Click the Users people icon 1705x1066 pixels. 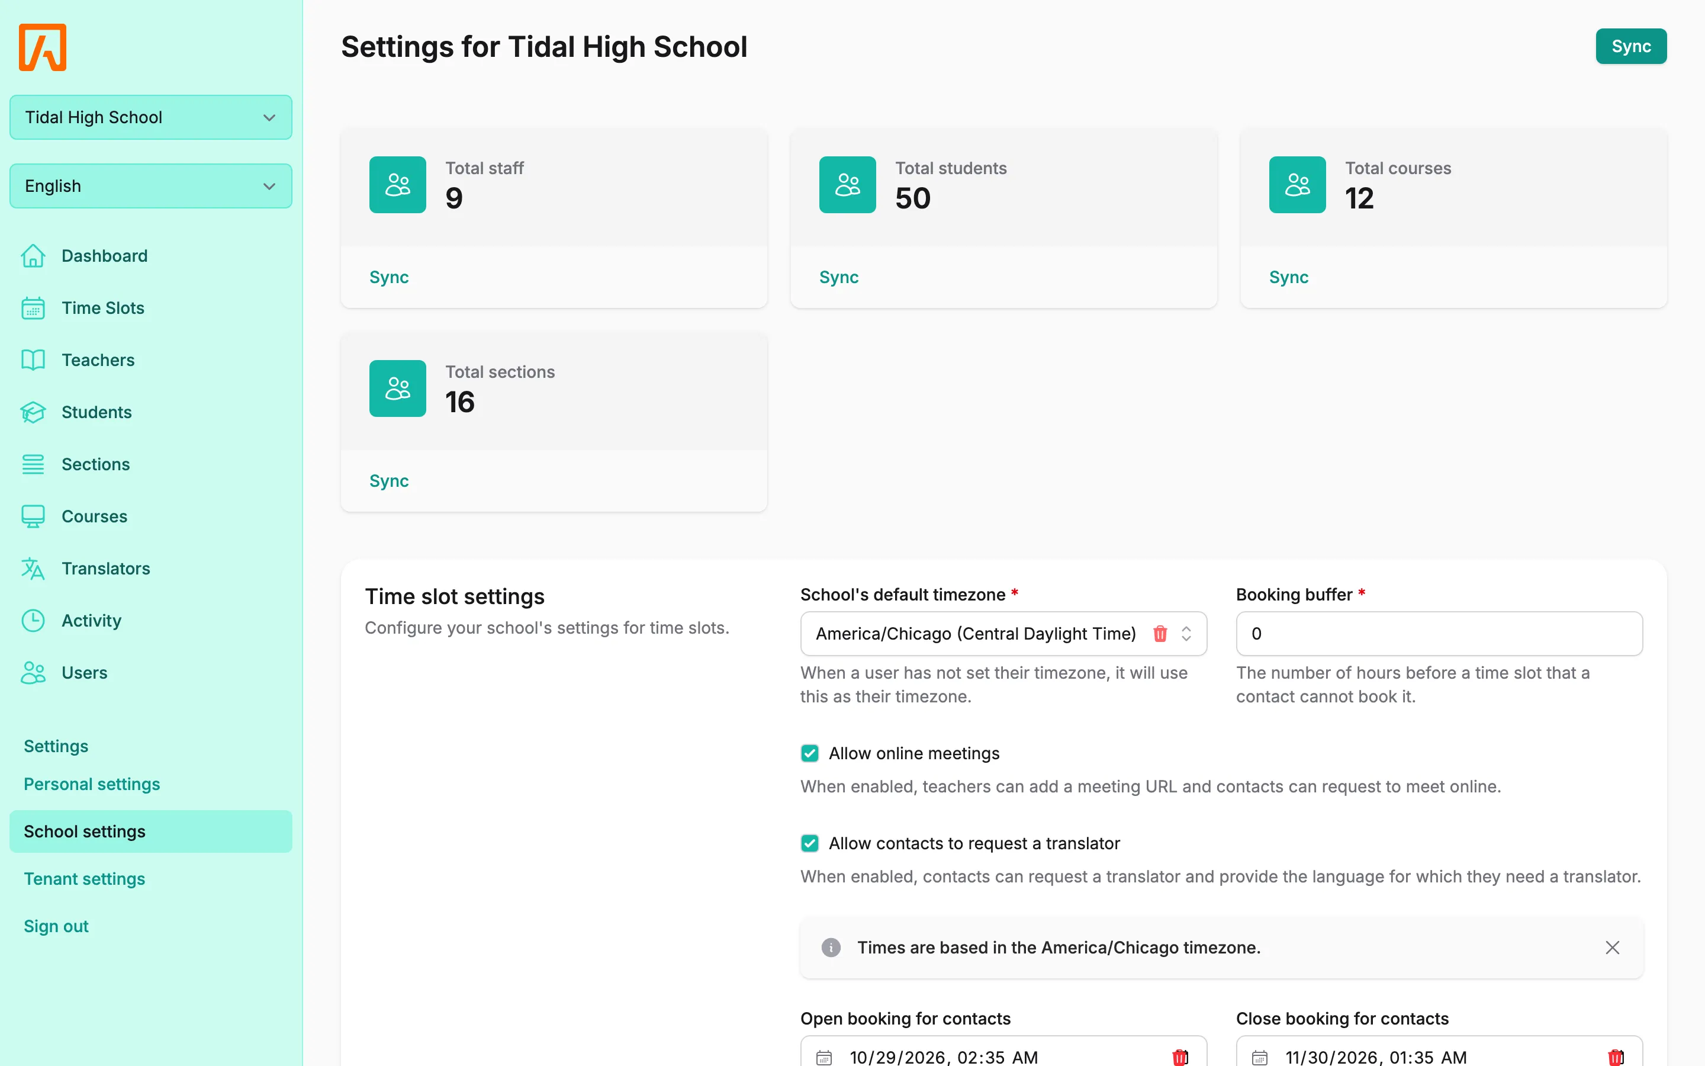tap(33, 673)
